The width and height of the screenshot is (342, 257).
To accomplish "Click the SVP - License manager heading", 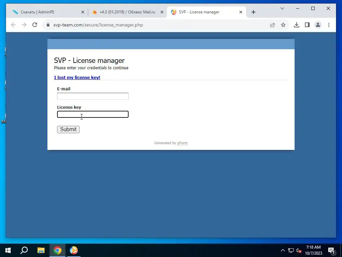I will tap(89, 60).
